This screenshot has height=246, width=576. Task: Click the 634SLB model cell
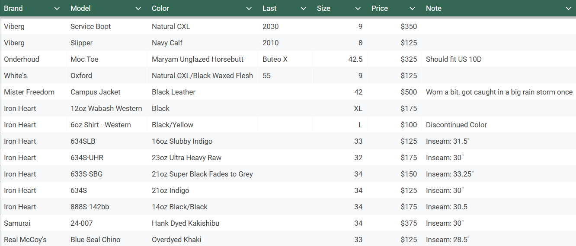[106, 141]
